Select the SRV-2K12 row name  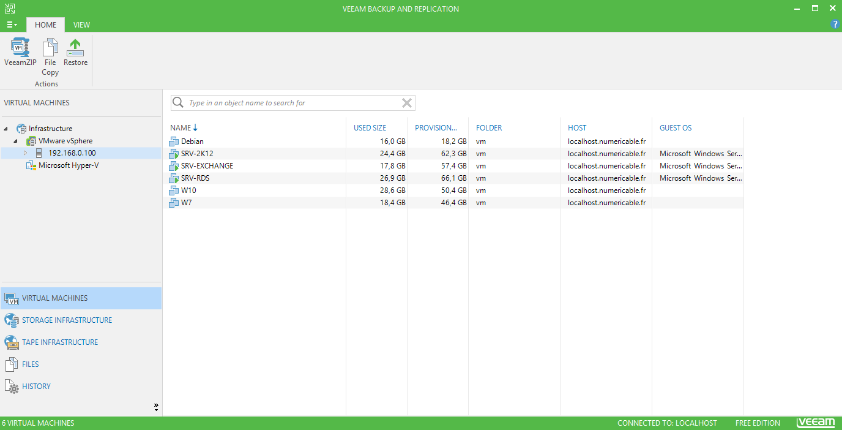(197, 154)
